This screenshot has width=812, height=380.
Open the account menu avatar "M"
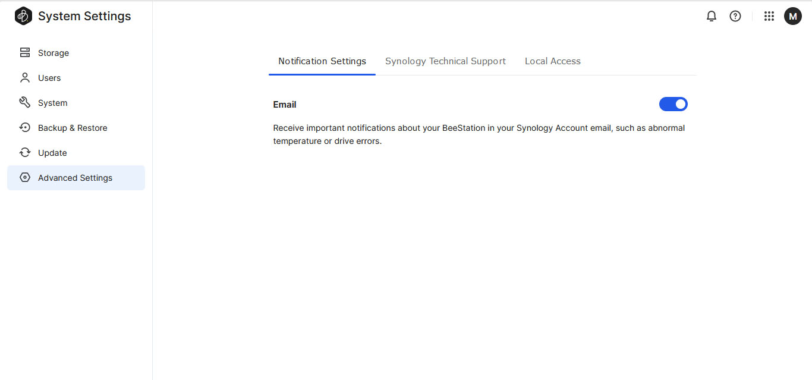pyautogui.click(x=793, y=17)
